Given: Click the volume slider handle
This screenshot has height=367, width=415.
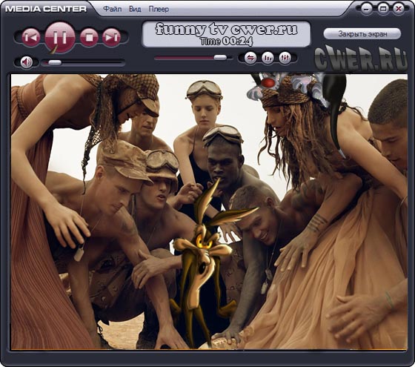Looking at the screenshot, I should tap(55, 63).
